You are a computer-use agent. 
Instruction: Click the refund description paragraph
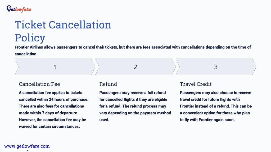(x=135, y=106)
